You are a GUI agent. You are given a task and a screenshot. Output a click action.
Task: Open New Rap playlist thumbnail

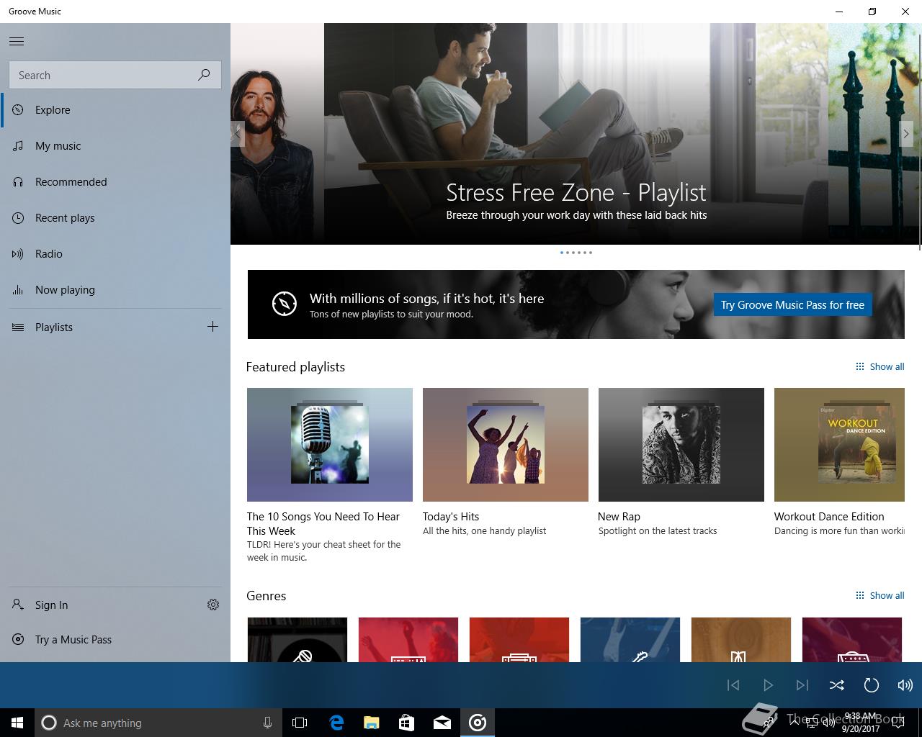click(x=681, y=445)
